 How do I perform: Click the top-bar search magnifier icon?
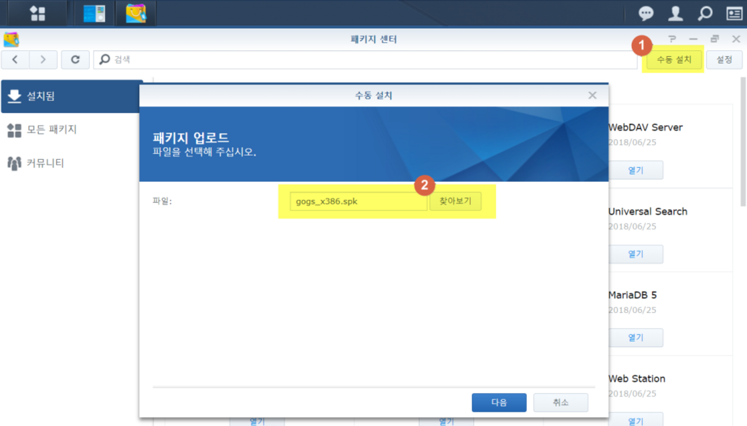[x=705, y=14]
